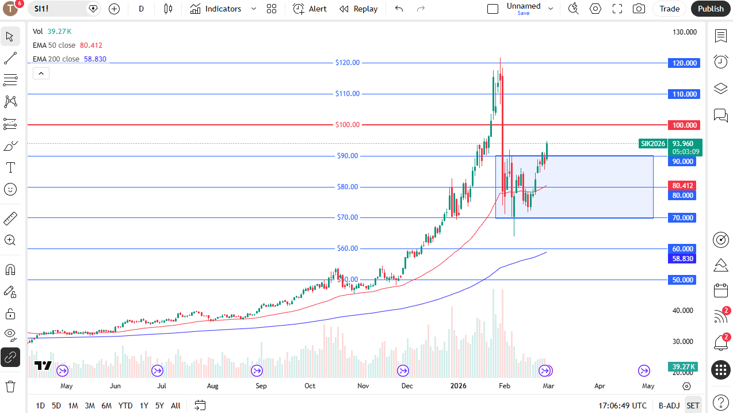This screenshot has height=413, width=733.
Task: Open the Indicators dropdown arrow
Action: [x=253, y=9]
